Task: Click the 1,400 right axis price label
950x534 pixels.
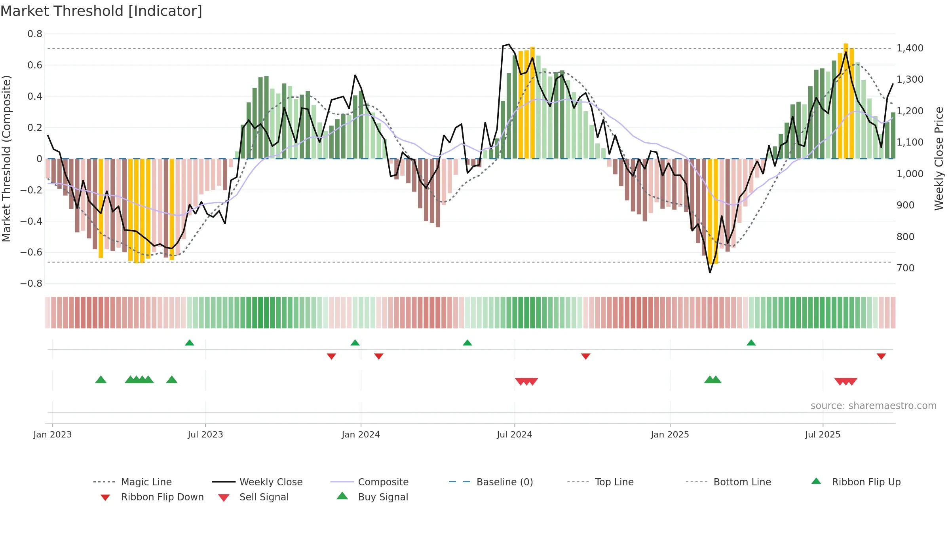Action: coord(910,48)
